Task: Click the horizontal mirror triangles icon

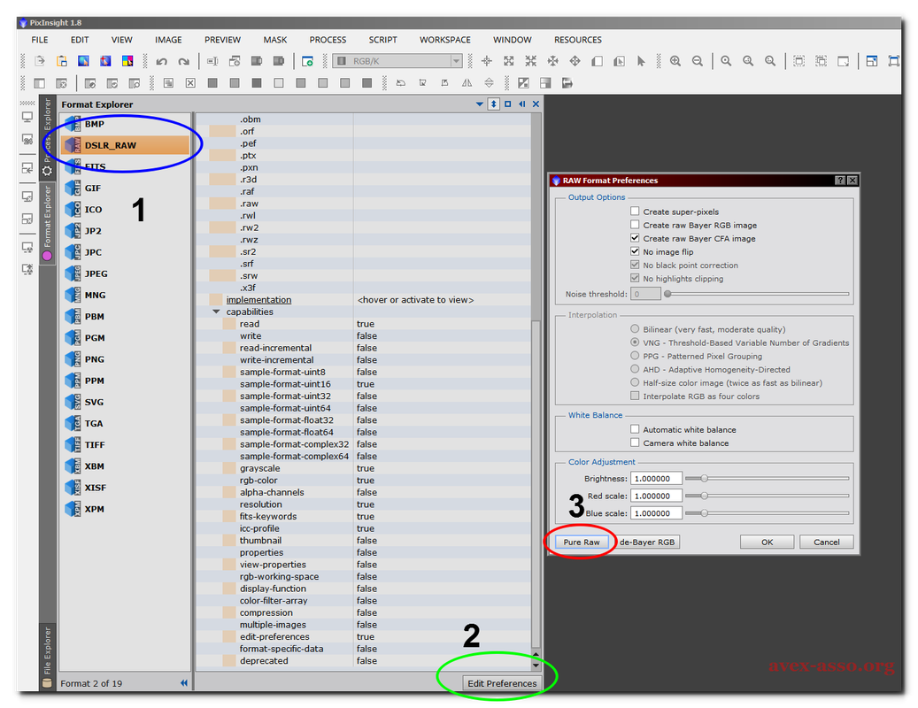Action: click(x=467, y=83)
